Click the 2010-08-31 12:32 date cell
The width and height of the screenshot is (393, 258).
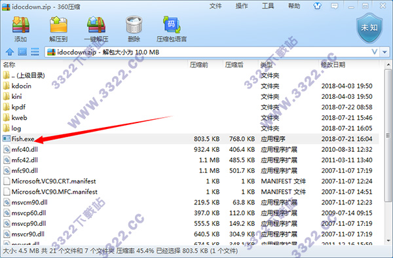click(x=347, y=149)
